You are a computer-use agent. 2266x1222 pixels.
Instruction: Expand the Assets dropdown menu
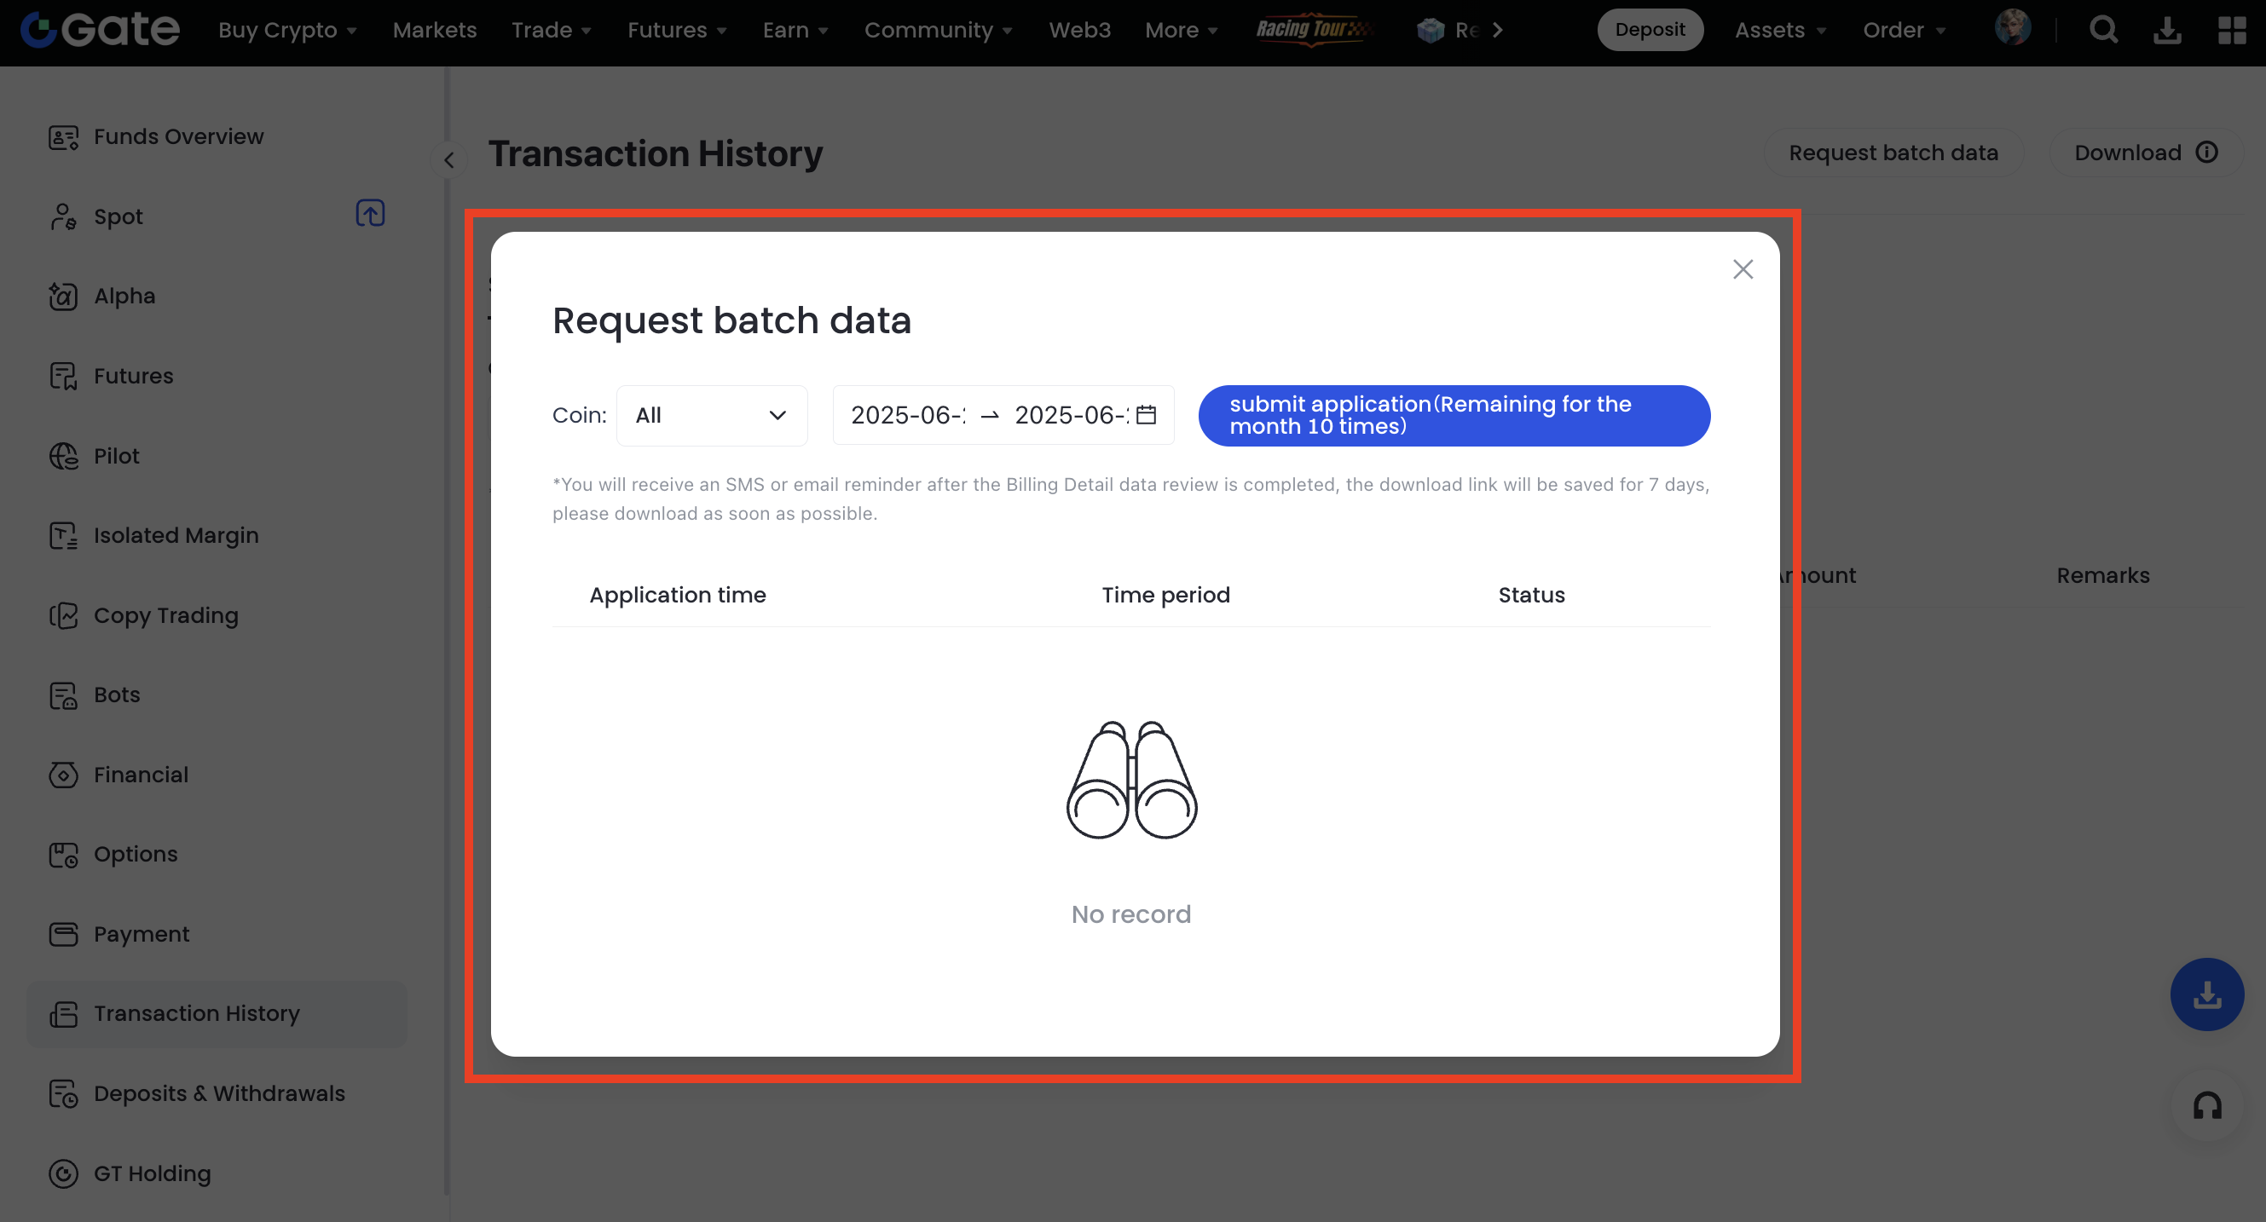[x=1780, y=30]
